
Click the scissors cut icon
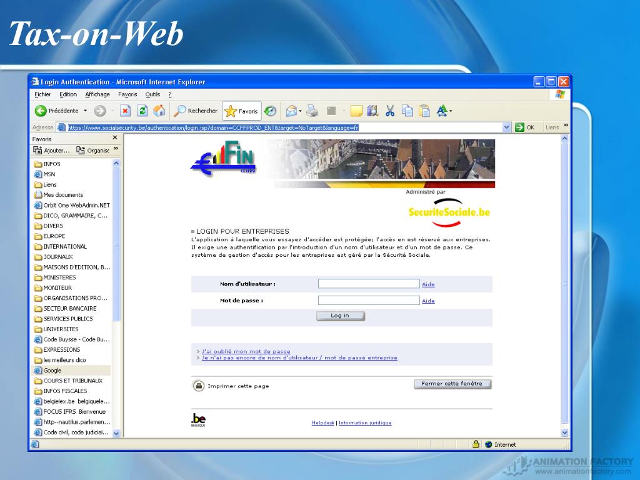tap(390, 111)
